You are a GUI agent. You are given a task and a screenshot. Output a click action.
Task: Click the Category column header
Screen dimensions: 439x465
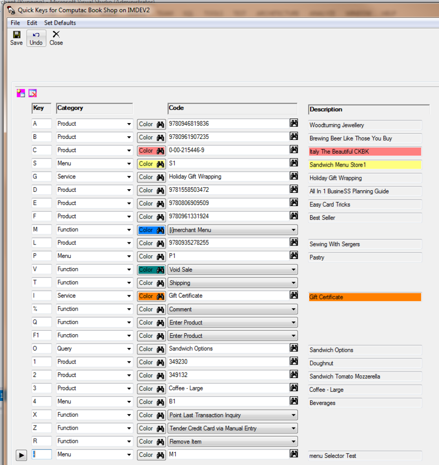pyautogui.click(x=94, y=108)
